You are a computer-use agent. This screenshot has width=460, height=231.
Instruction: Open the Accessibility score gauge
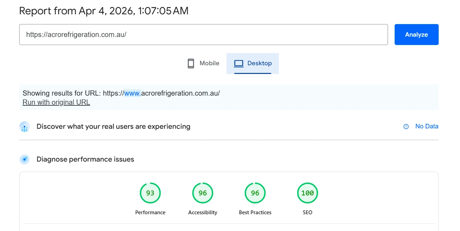click(x=203, y=193)
